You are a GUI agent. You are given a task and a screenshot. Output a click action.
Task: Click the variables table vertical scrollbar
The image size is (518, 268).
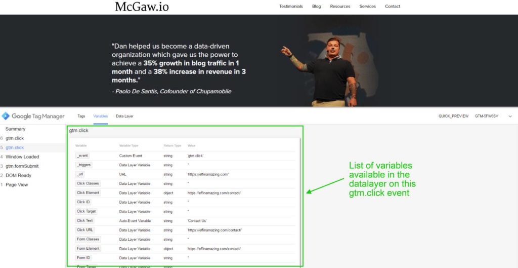pyautogui.click(x=300, y=201)
